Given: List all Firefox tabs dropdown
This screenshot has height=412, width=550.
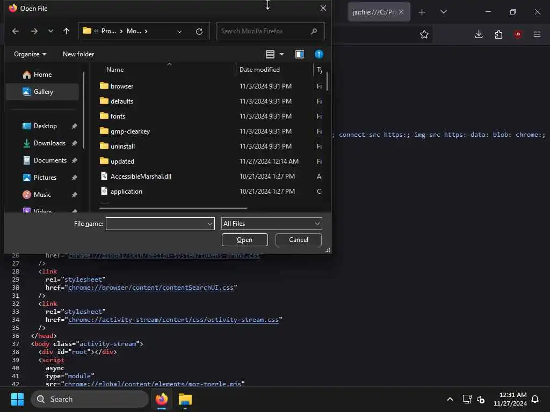Looking at the screenshot, I should [444, 12].
